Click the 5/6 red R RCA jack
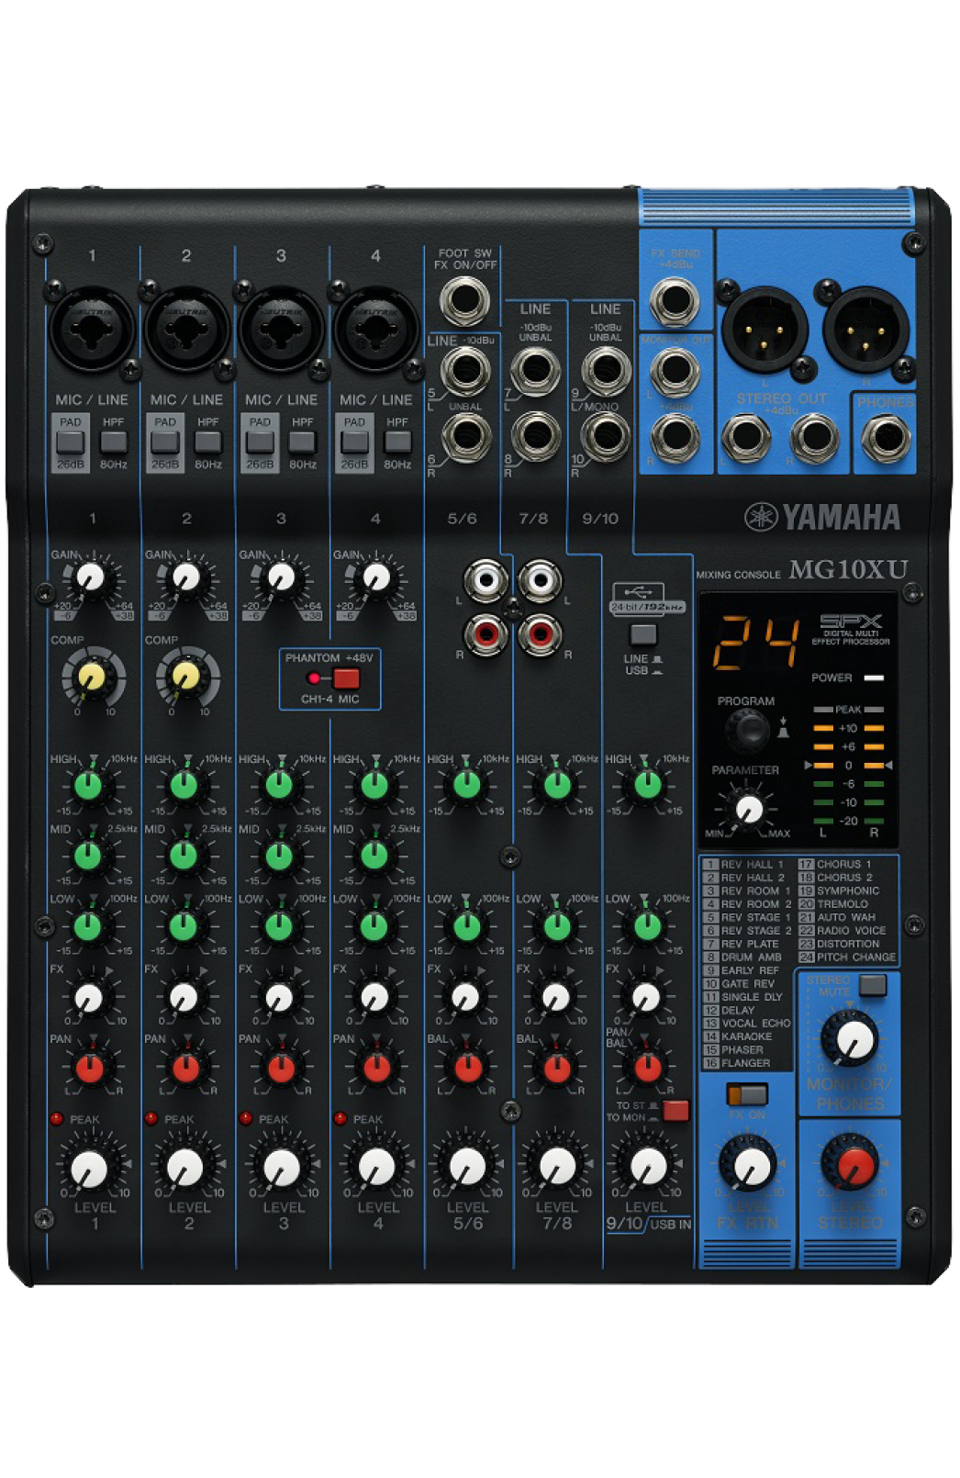 click(486, 634)
